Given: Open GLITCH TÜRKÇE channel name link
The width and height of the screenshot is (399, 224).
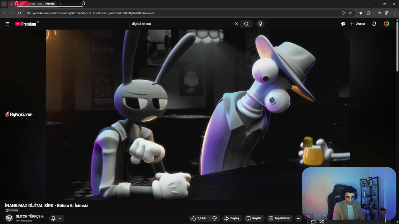Looking at the screenshot, I should click(x=28, y=217).
